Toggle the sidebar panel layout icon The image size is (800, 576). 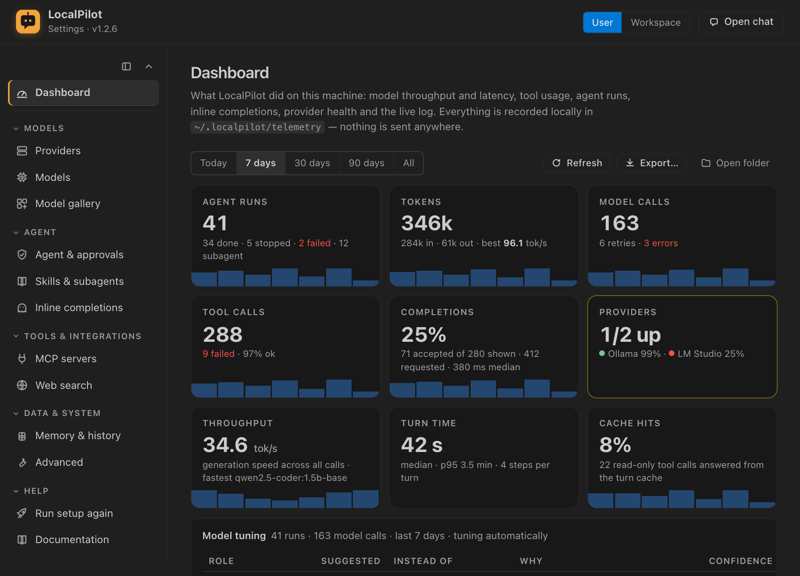point(126,66)
